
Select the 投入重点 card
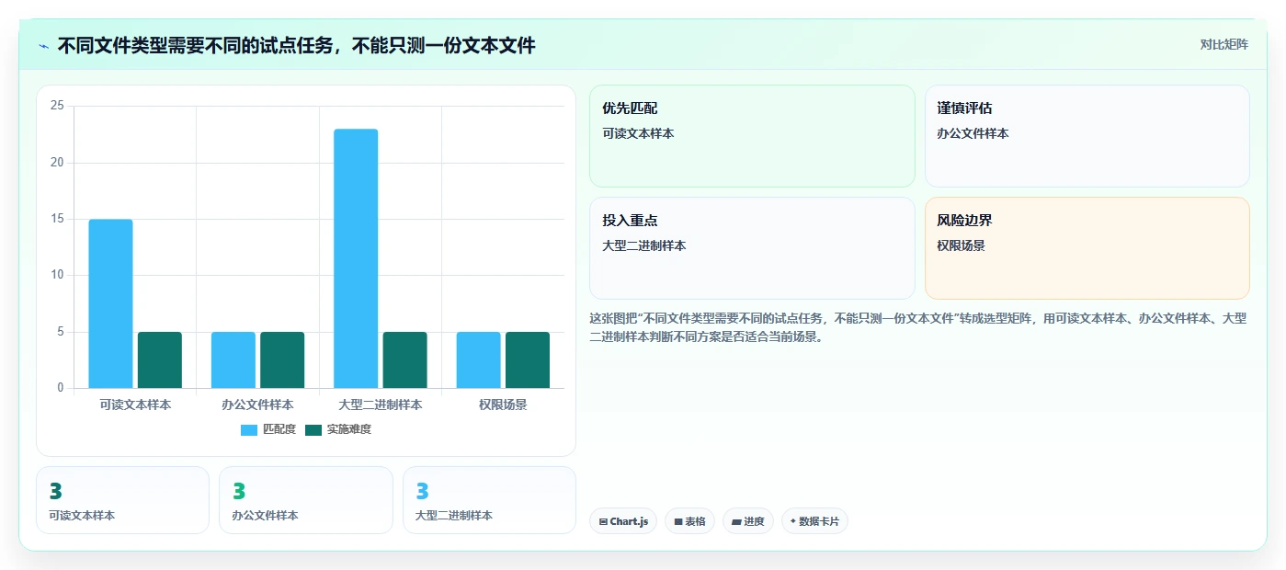(x=752, y=248)
